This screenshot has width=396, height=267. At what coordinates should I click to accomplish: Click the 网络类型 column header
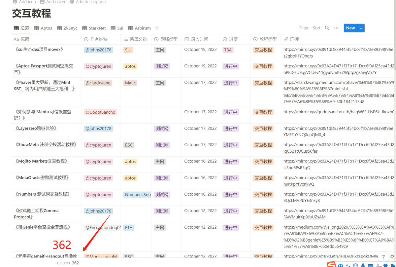point(166,39)
